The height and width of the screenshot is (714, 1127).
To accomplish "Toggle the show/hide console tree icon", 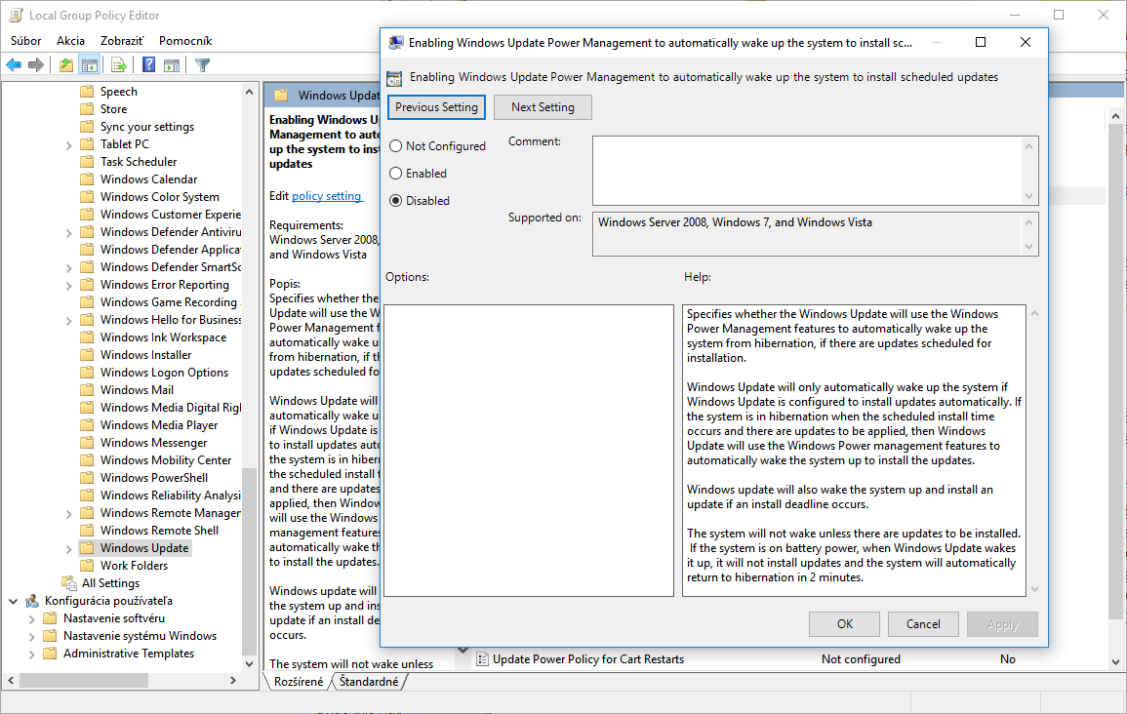I will (90, 65).
